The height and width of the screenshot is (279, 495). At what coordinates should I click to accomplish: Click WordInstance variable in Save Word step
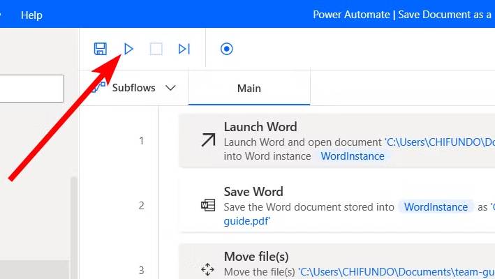click(x=436, y=206)
